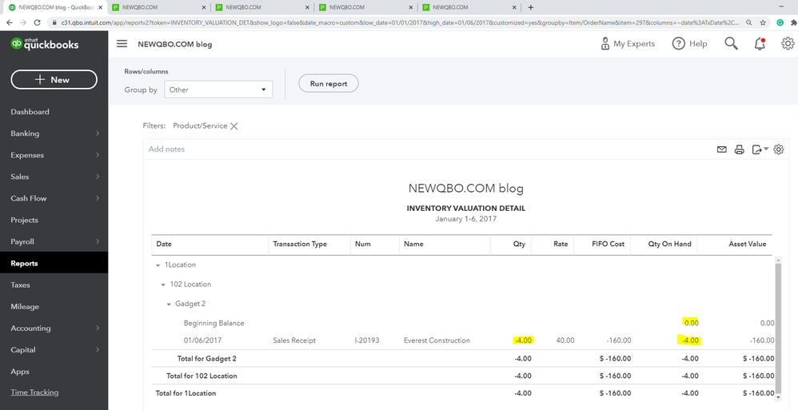Remove the Product/Service filter X
The width and height of the screenshot is (798, 410).
(x=234, y=126)
